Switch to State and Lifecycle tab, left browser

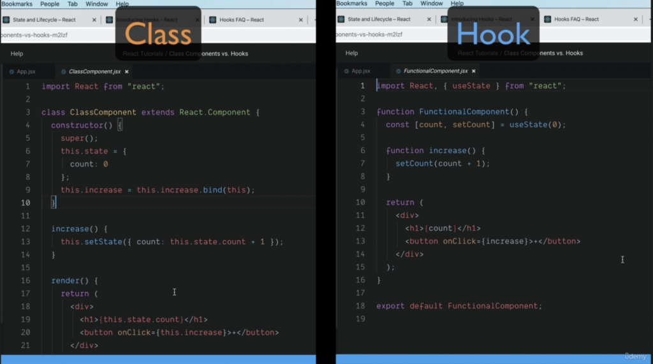[44, 20]
